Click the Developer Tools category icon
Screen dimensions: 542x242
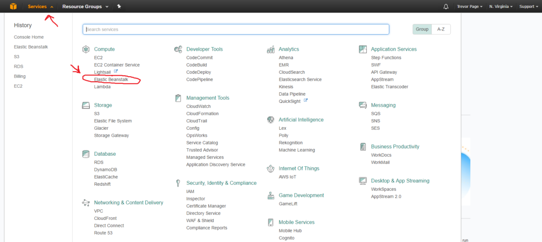178,49
